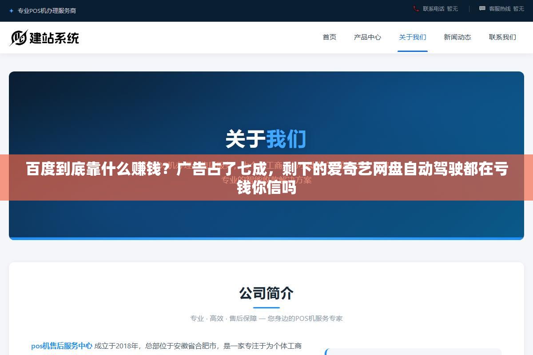Click the phone icon by 联系电话
Screen dimensions: 533x355
[416, 8]
